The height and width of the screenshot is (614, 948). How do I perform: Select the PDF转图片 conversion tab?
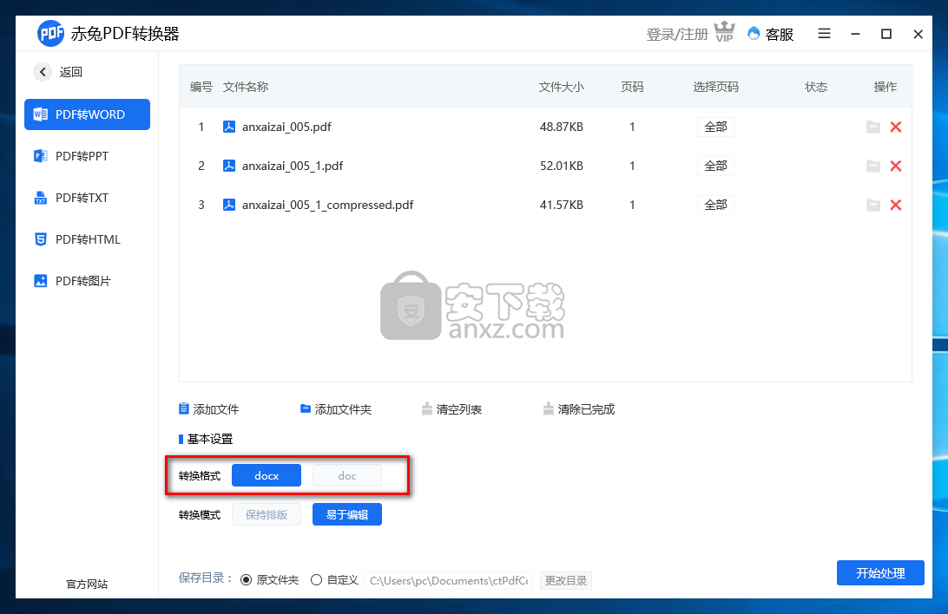tap(87, 281)
